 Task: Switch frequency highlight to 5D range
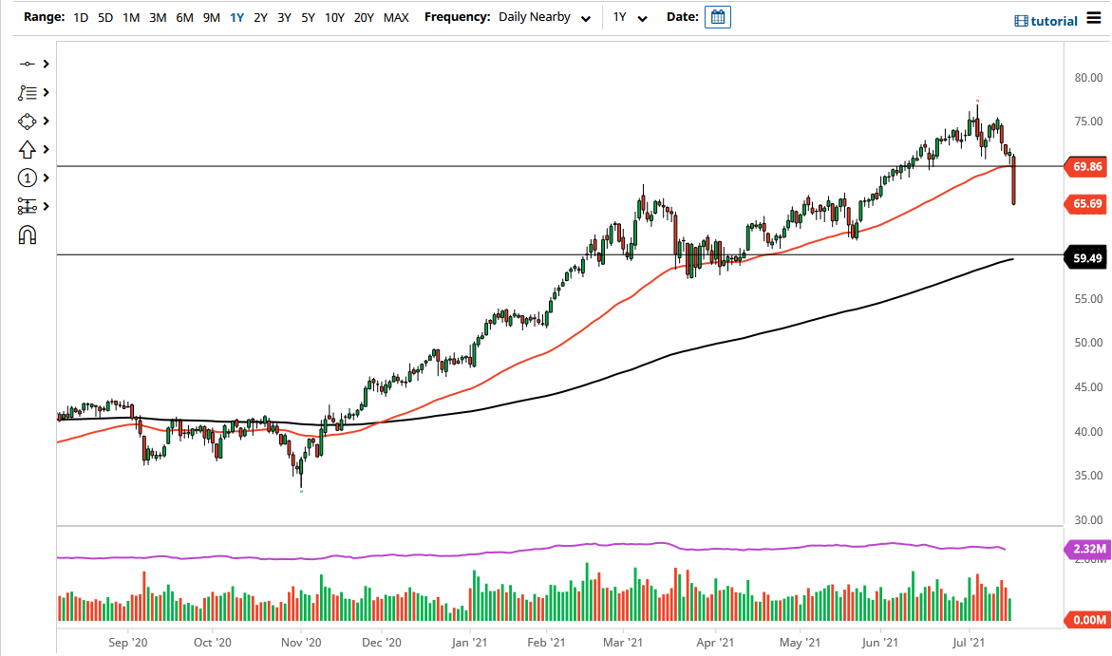104,16
